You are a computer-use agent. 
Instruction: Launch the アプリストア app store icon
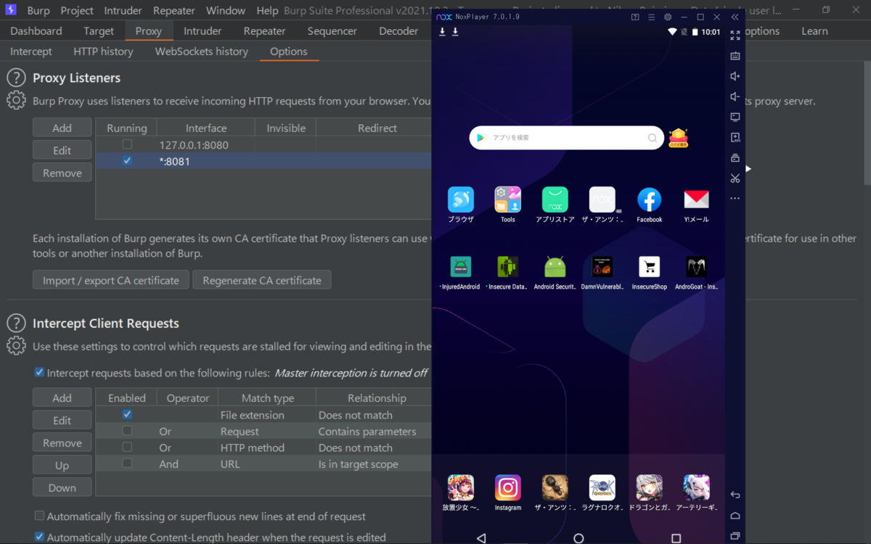[x=555, y=199]
